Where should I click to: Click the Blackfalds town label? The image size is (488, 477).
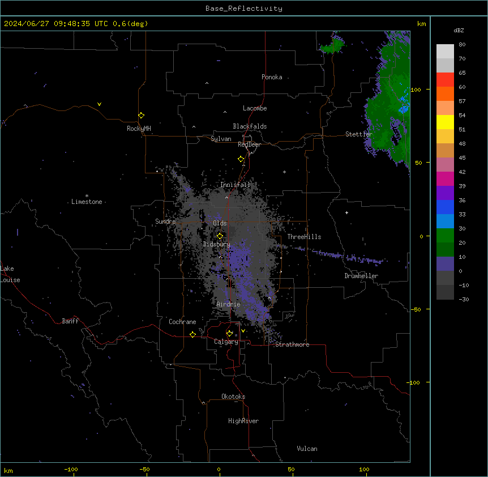250,126
